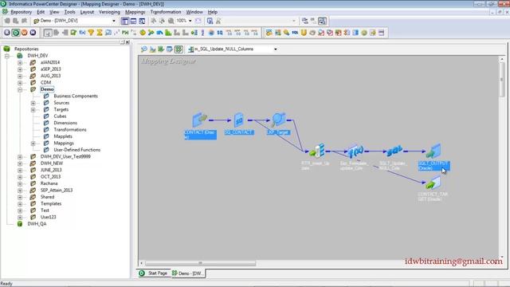Click the SQ Source Qualifier toolbar icon

220,33
